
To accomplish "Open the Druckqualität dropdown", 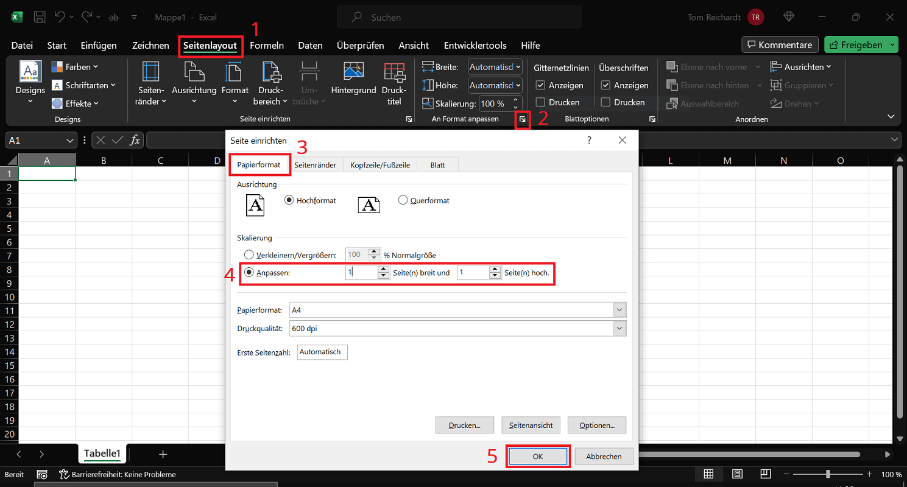I will (619, 329).
